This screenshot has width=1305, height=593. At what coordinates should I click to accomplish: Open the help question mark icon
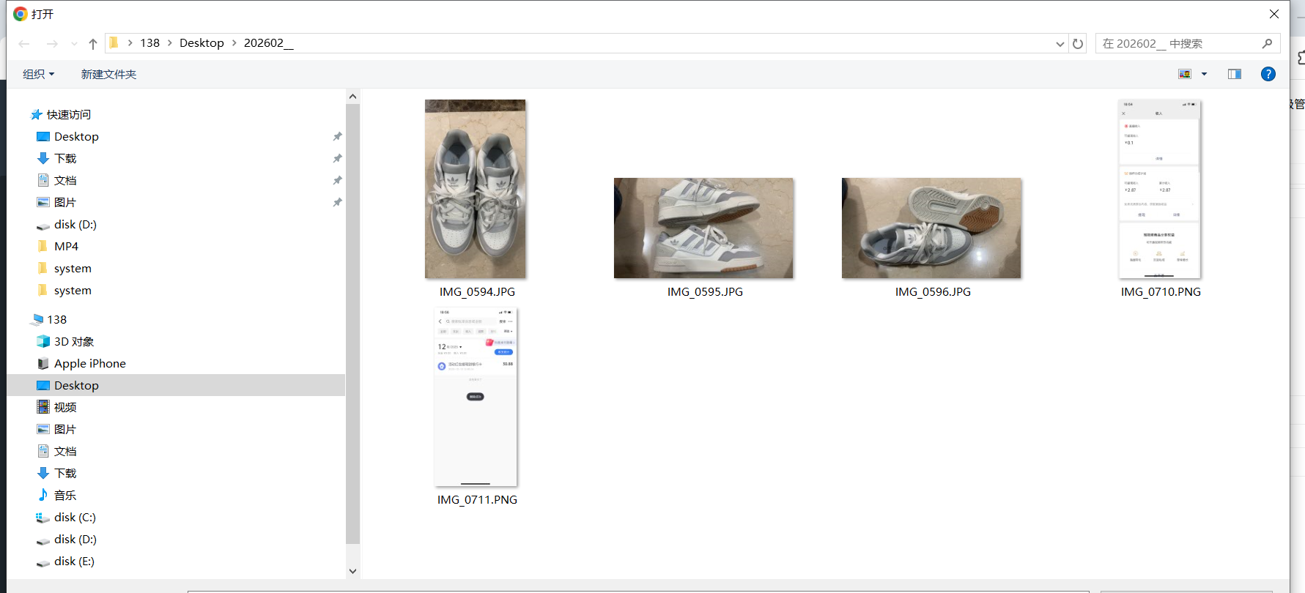[1268, 74]
